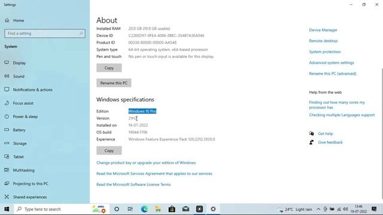Image resolution: width=383 pixels, height=215 pixels.
Task: Open Battery settings
Action: click(19, 130)
